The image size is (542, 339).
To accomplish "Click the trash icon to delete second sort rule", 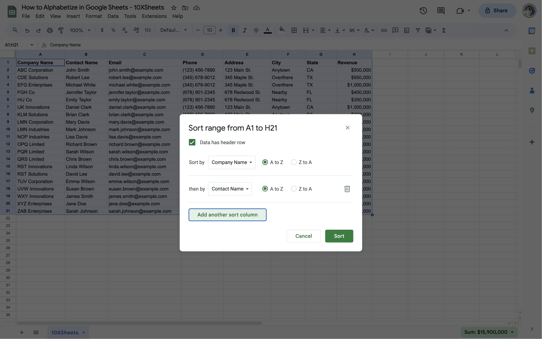I will point(347,189).
